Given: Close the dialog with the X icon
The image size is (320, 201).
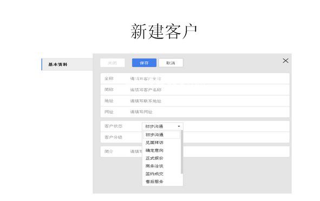Looking at the screenshot, I should pyautogui.click(x=285, y=61).
